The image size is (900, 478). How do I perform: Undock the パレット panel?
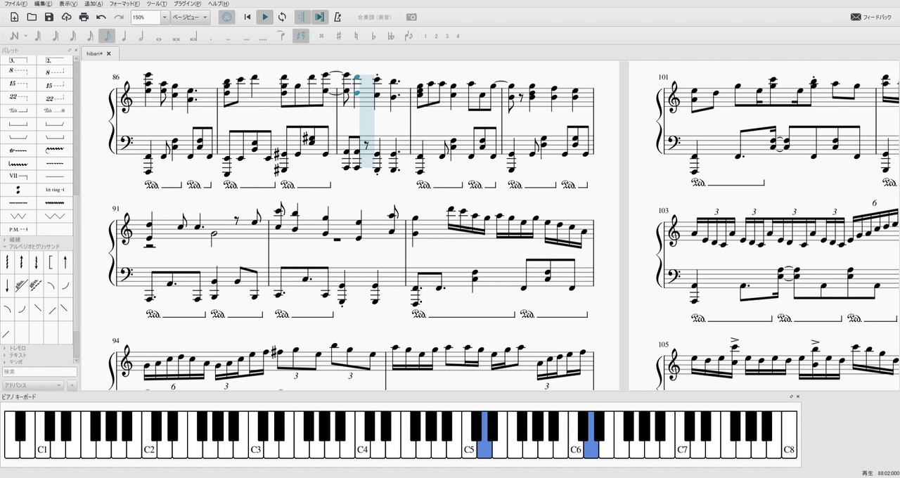coord(69,50)
